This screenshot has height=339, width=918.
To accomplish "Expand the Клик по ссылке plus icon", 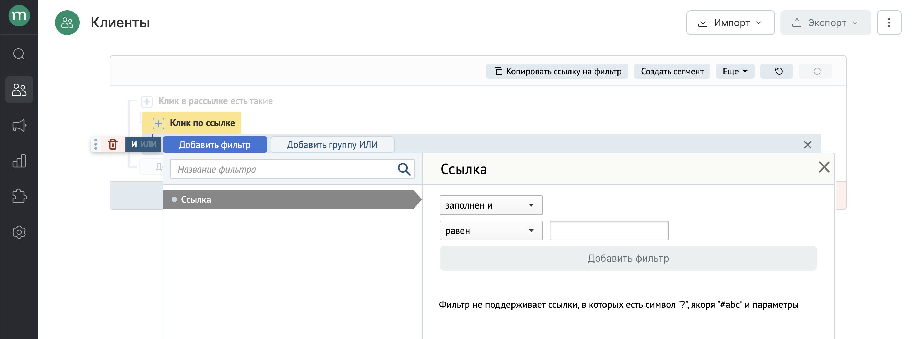I will (158, 123).
